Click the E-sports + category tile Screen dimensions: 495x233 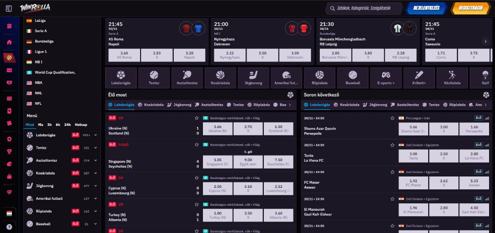point(386,78)
